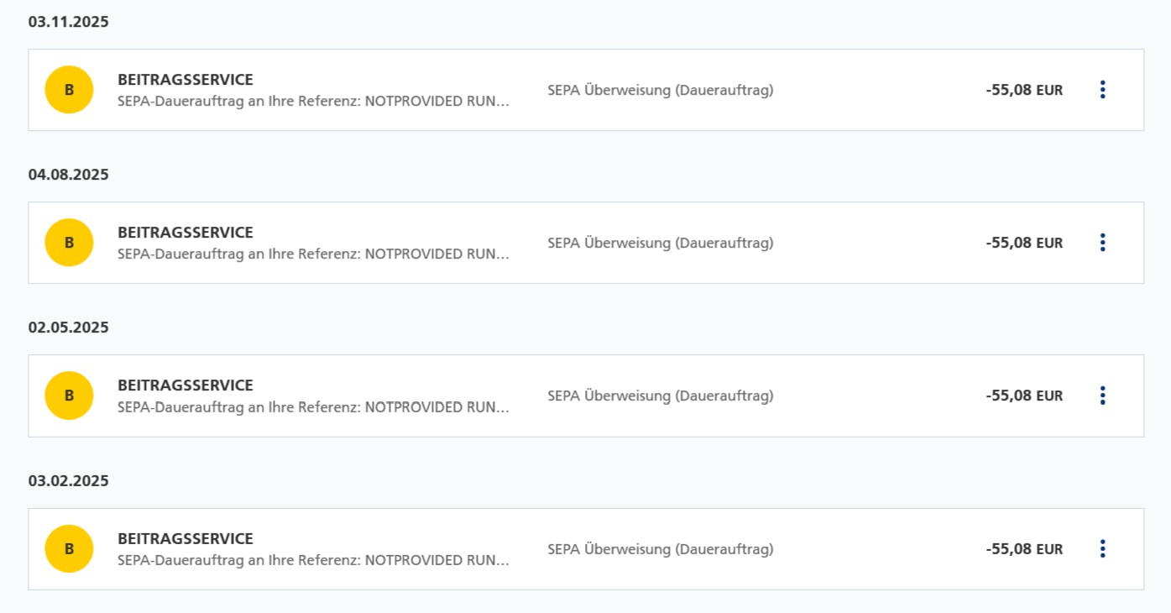Click SEPA Überweisung label in 03.02.2025 row

coord(661,549)
